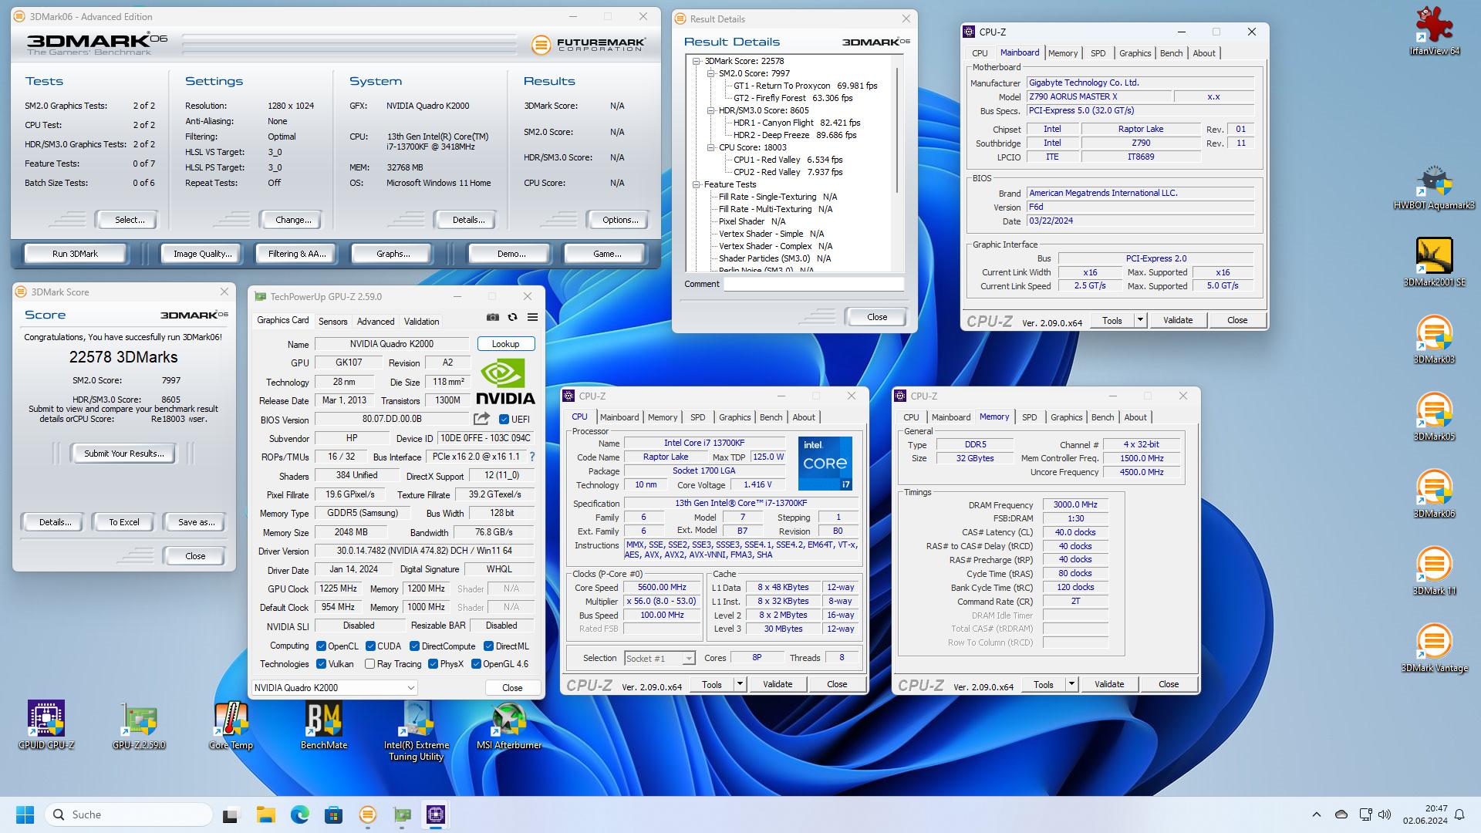Toggle DirectML checkbox in GPU-Z

(x=488, y=646)
